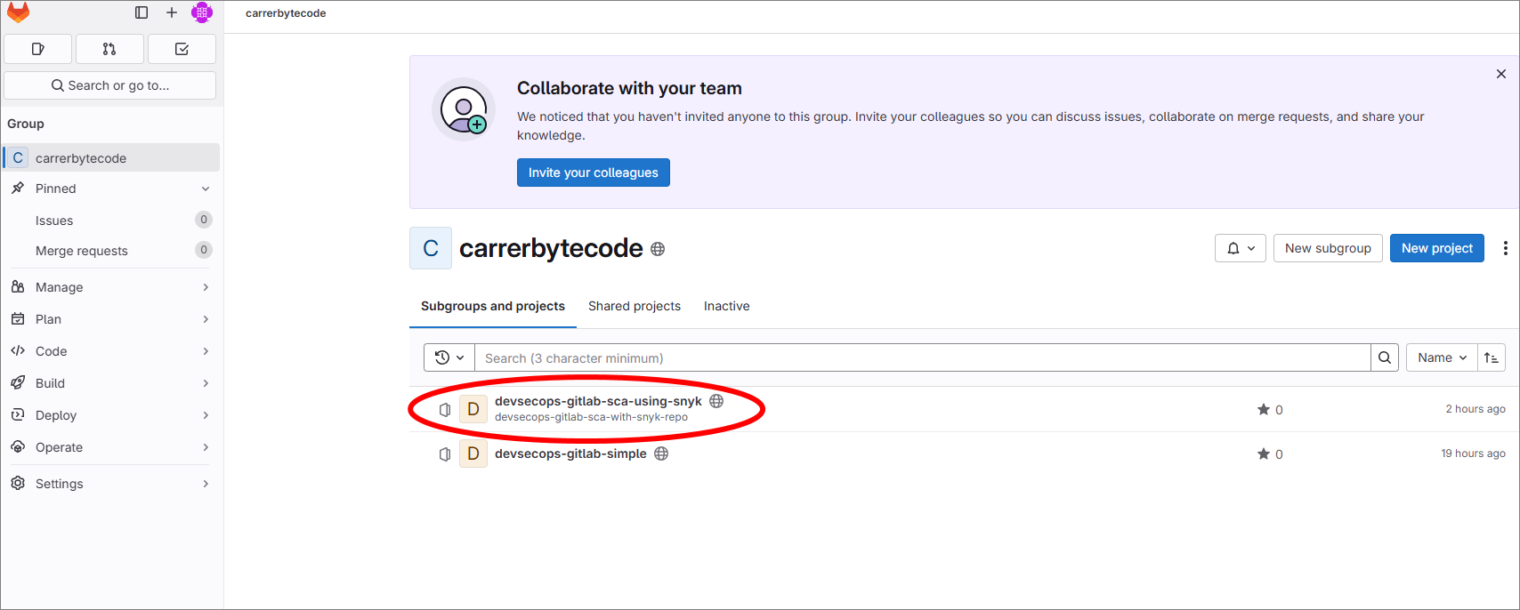Open the group actions kebab menu
Image resolution: width=1520 pixels, height=610 pixels.
(1505, 248)
